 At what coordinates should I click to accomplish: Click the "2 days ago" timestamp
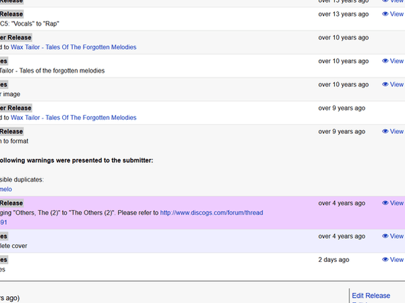(334, 260)
